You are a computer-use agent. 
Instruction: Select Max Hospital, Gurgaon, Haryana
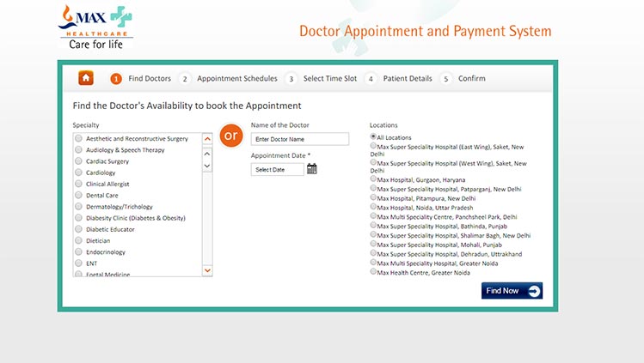tap(373, 178)
